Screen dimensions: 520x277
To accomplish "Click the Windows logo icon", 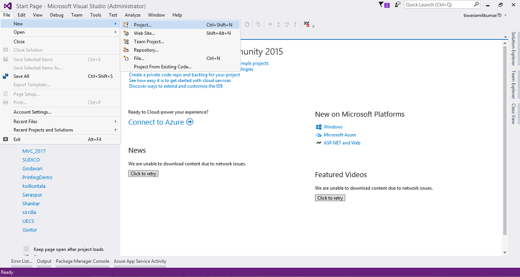I will click(x=319, y=127).
